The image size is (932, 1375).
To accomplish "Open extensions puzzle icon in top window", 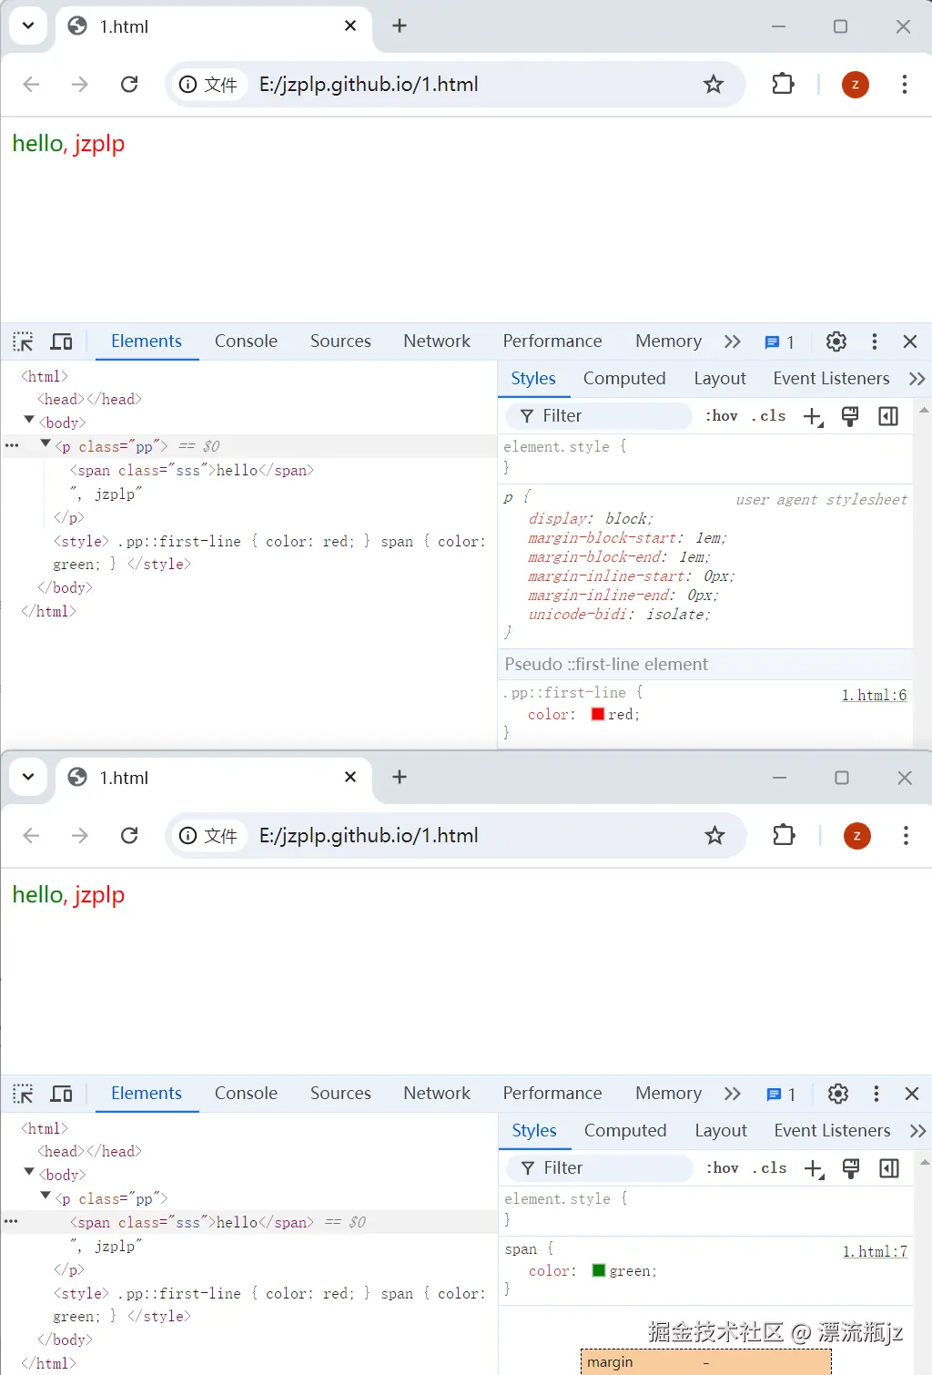I will [x=783, y=85].
